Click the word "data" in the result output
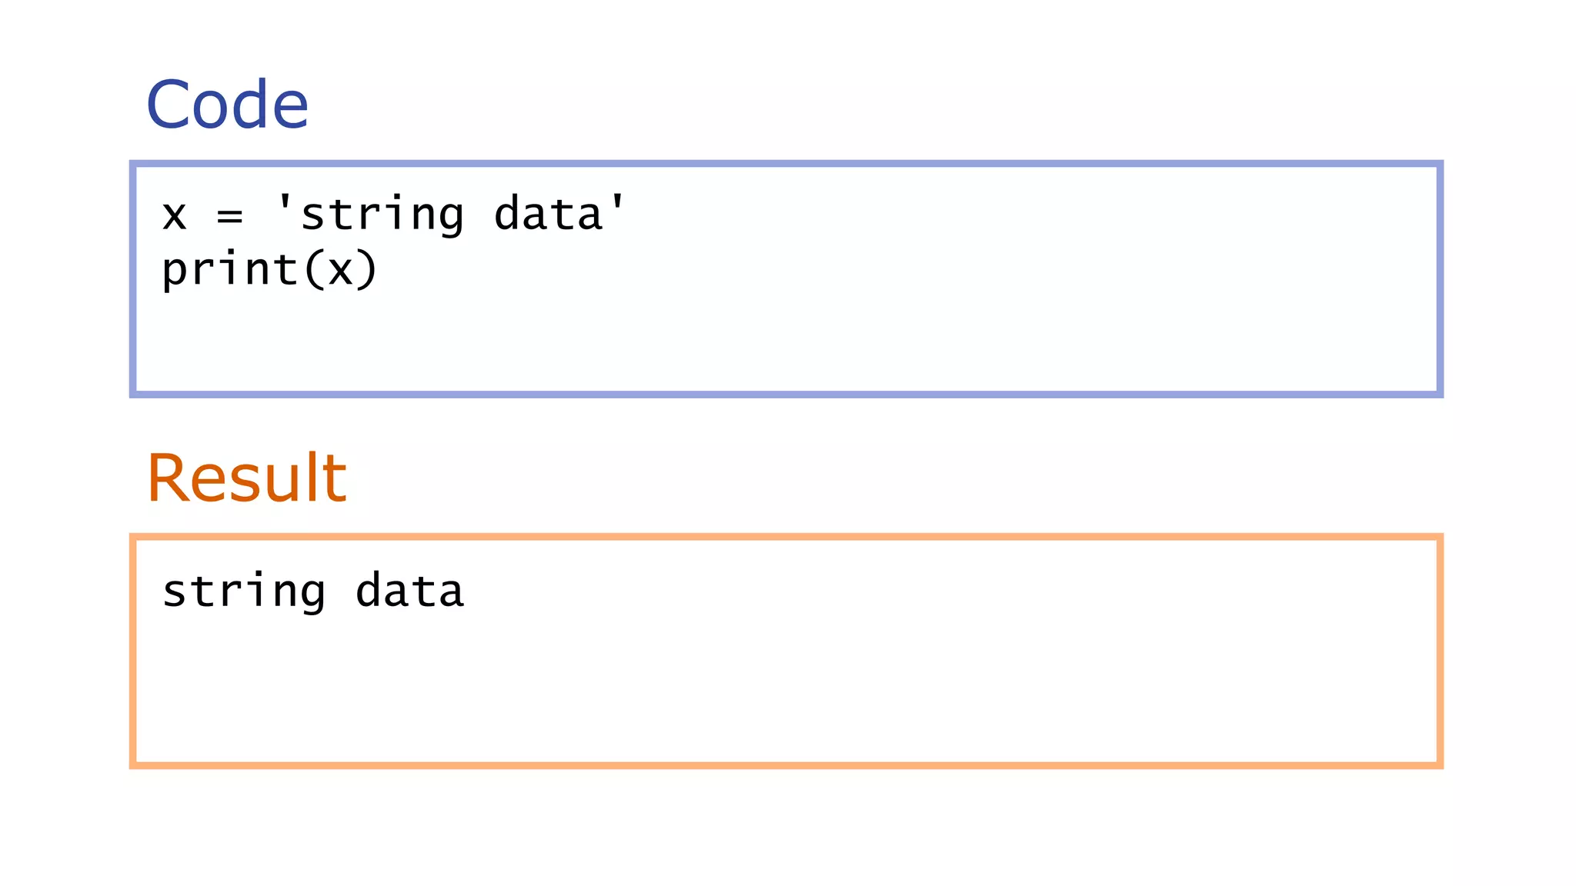The width and height of the screenshot is (1576, 886). 409,590
